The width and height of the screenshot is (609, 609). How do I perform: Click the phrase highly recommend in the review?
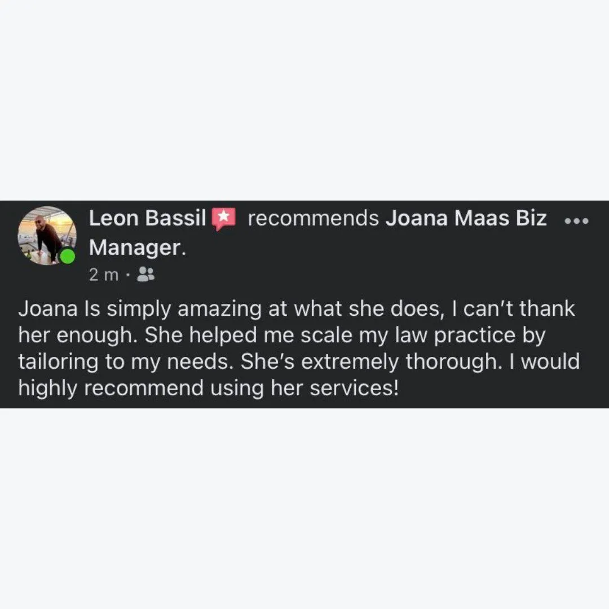[111, 389]
